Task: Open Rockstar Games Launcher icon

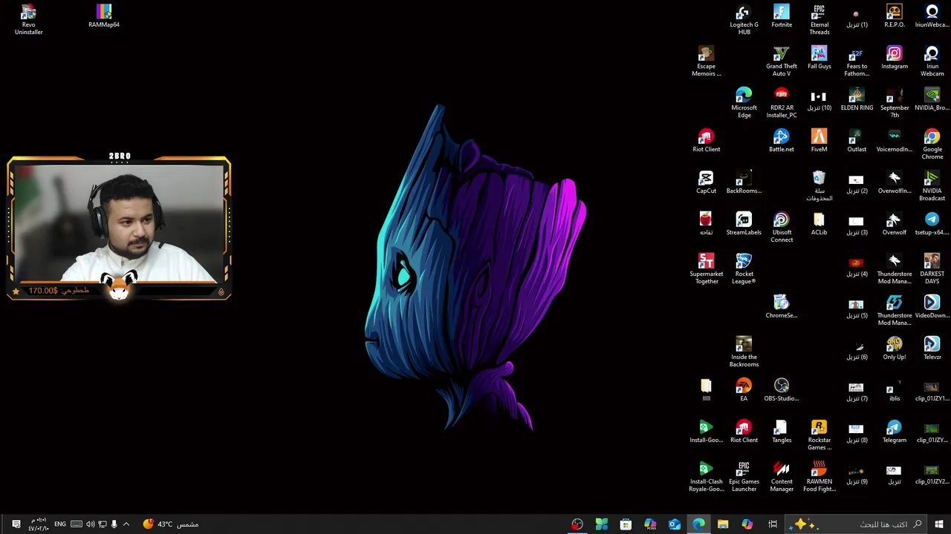Action: point(819,435)
